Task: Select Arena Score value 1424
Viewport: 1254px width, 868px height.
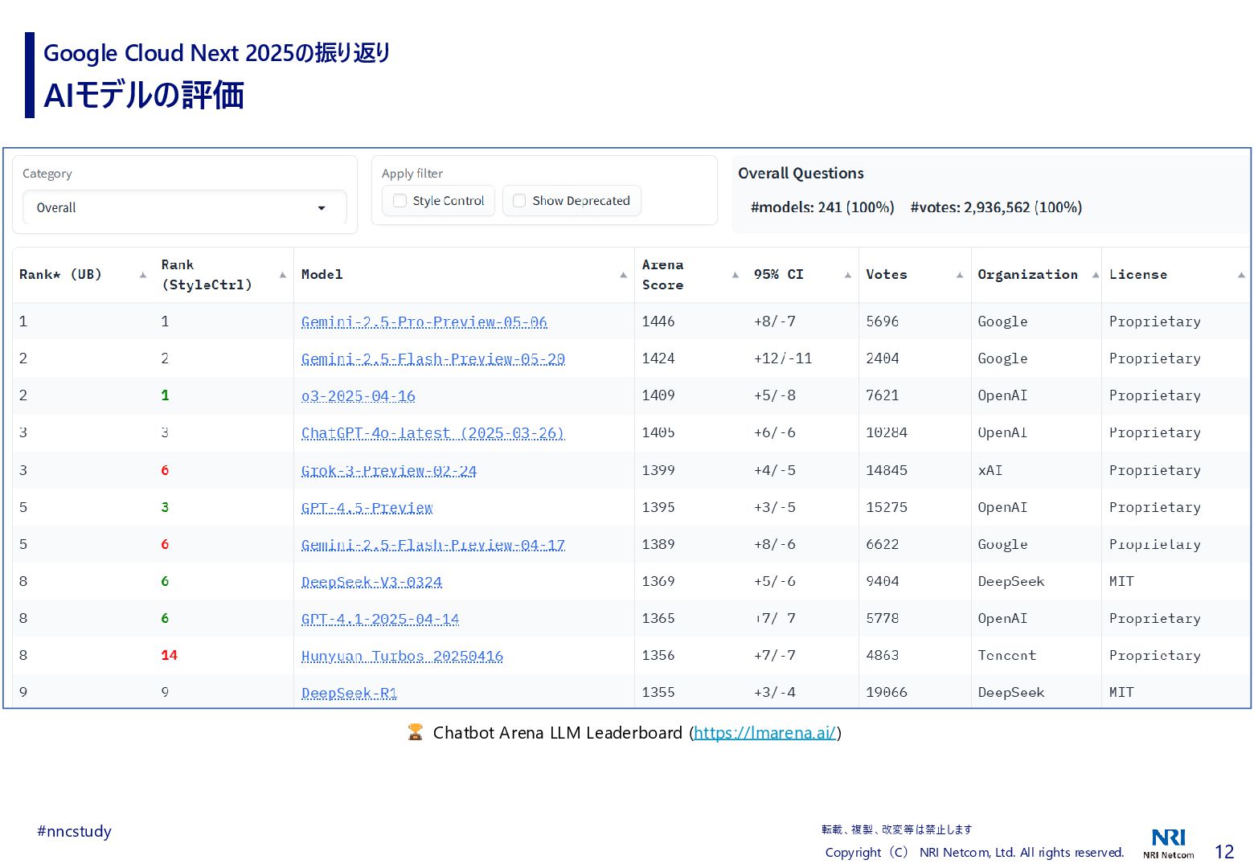Action: (658, 358)
